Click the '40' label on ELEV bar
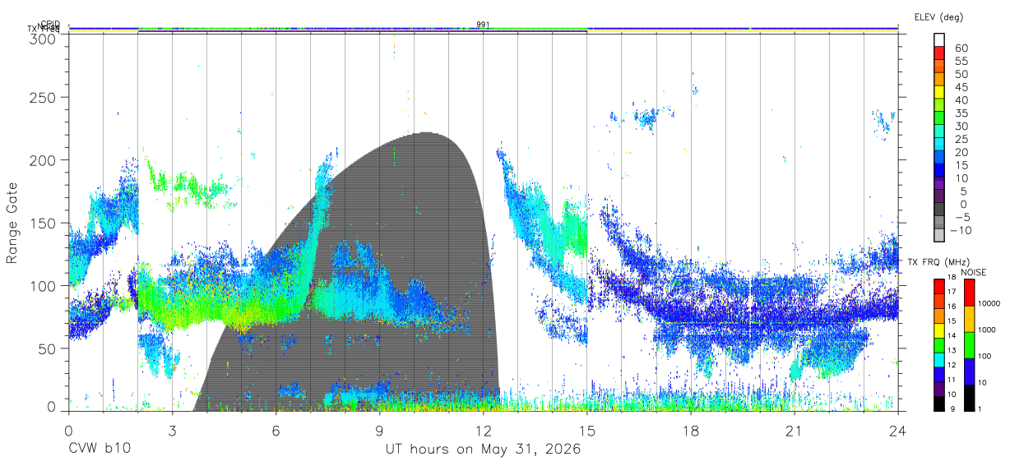The height and width of the screenshot is (466, 1010). point(961,99)
